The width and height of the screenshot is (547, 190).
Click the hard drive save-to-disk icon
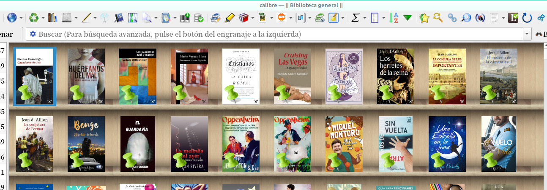[x=67, y=18]
